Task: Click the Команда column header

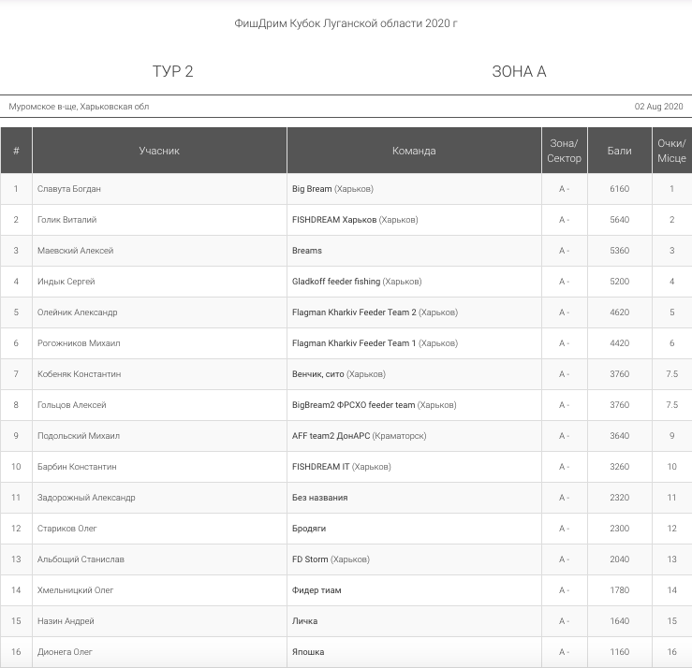Action: [414, 151]
